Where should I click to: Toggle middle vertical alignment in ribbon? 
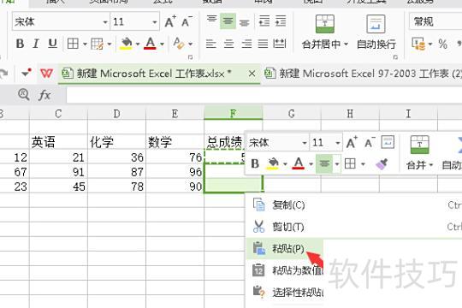coord(228,21)
